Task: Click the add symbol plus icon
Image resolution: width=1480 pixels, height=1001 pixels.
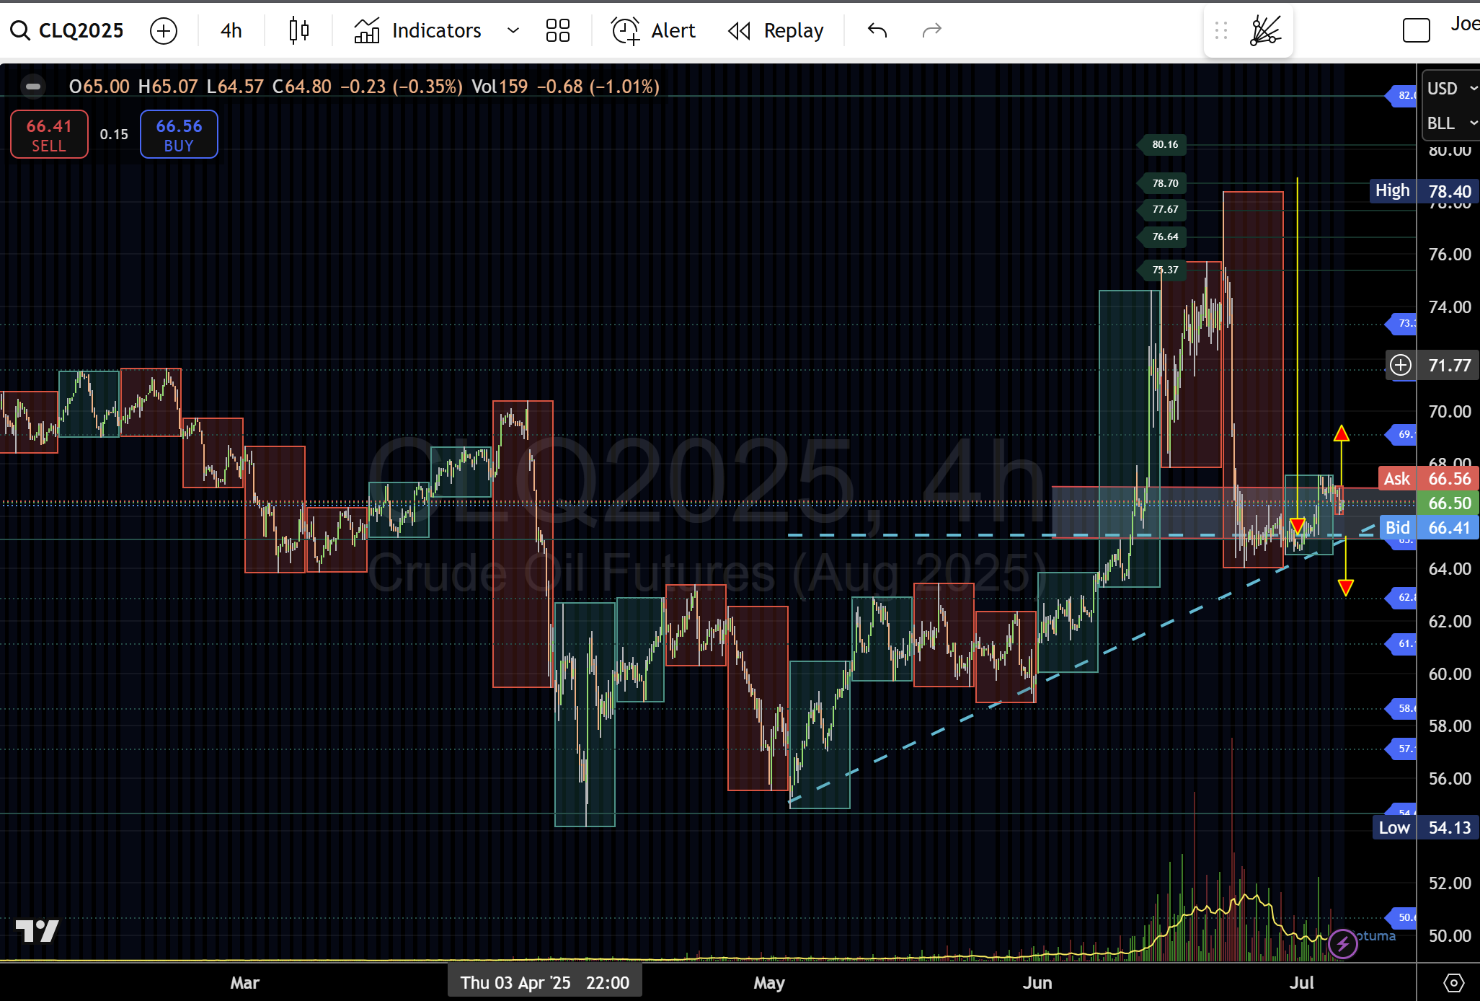Action: 164,30
